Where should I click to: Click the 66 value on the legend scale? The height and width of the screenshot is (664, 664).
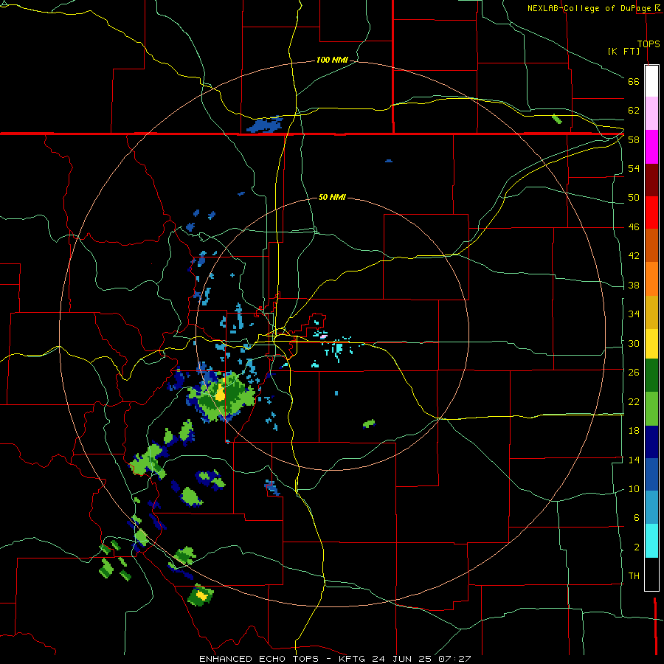click(634, 81)
